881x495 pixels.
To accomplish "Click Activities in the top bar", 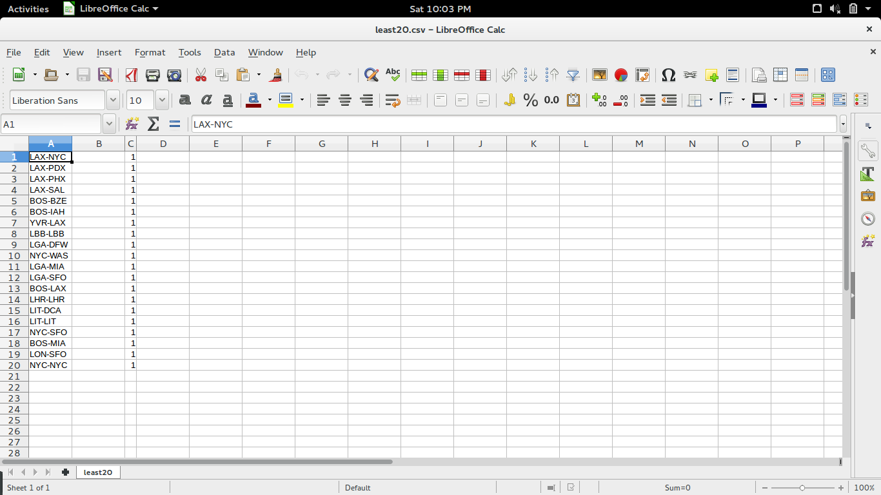I will (x=28, y=9).
